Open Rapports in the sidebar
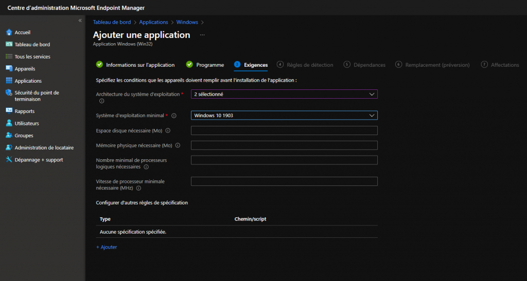The image size is (527, 281). 25,111
